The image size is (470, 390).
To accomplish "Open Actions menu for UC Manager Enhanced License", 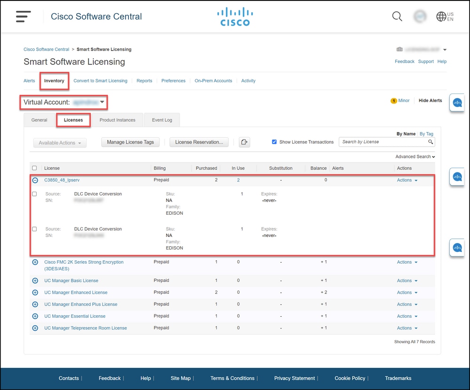I will (407, 292).
